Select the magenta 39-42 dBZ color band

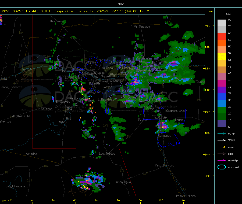(x=222, y=83)
